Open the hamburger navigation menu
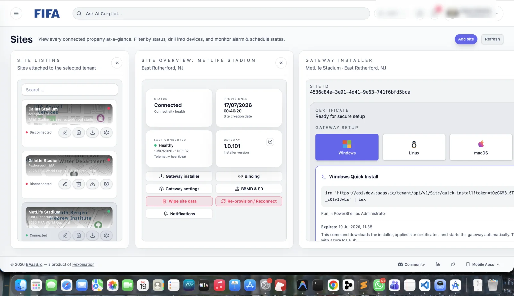This screenshot has width=514, height=296. click(16, 13)
